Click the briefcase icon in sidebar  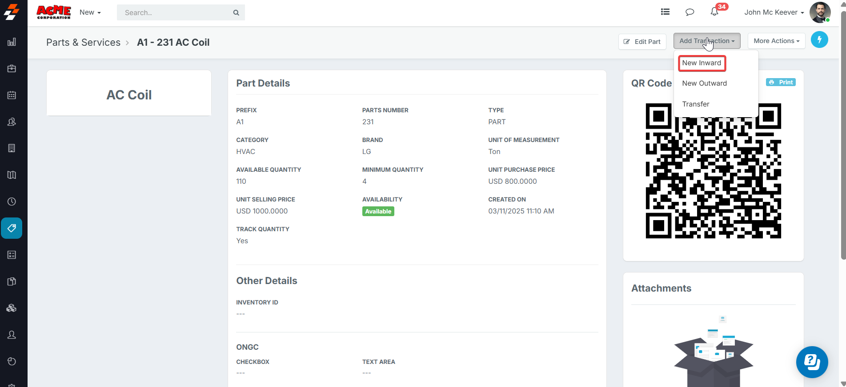12,69
